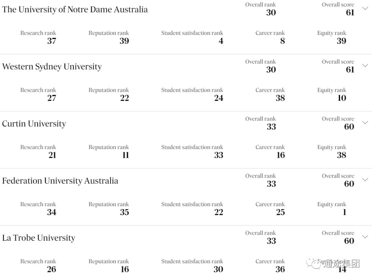
Task: Expand Federation University Australia chevron
Action: [365, 180]
